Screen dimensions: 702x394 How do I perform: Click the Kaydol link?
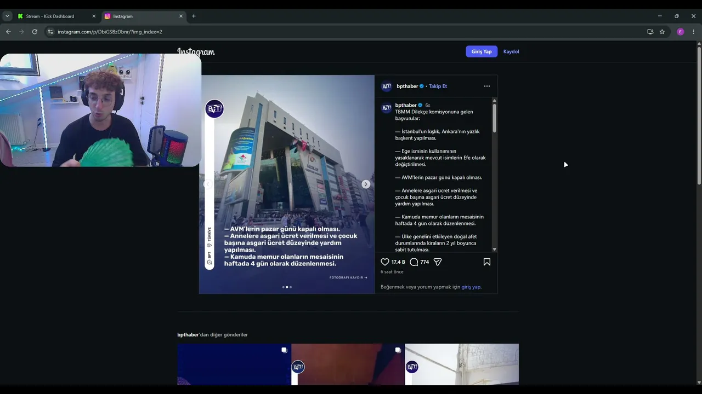pos(511,51)
